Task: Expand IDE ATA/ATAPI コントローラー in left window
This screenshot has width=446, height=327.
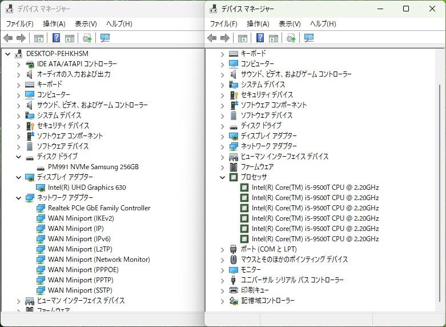Action: coord(18,65)
